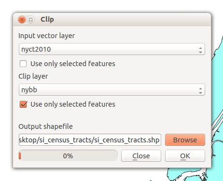Open the nybb clip layer combo box
This screenshot has height=181, width=223.
(x=112, y=90)
